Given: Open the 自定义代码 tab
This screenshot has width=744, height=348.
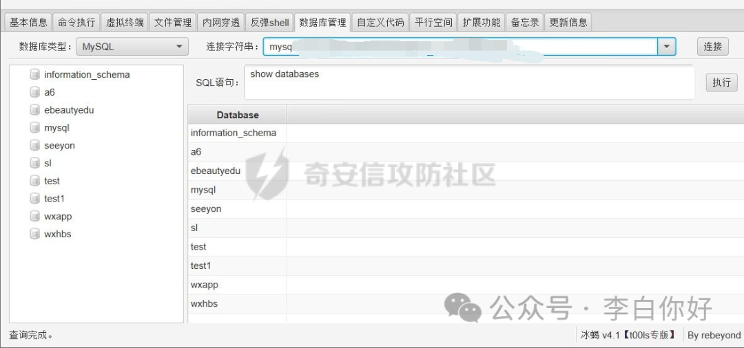Looking at the screenshot, I should [380, 22].
